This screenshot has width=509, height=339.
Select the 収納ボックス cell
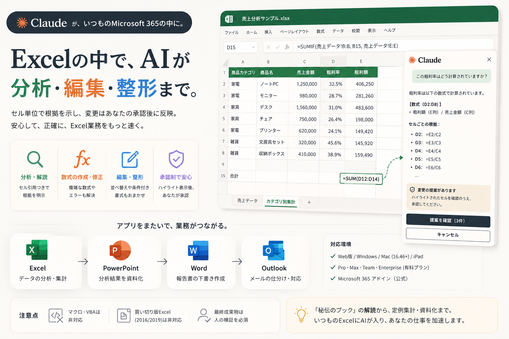[272, 154]
